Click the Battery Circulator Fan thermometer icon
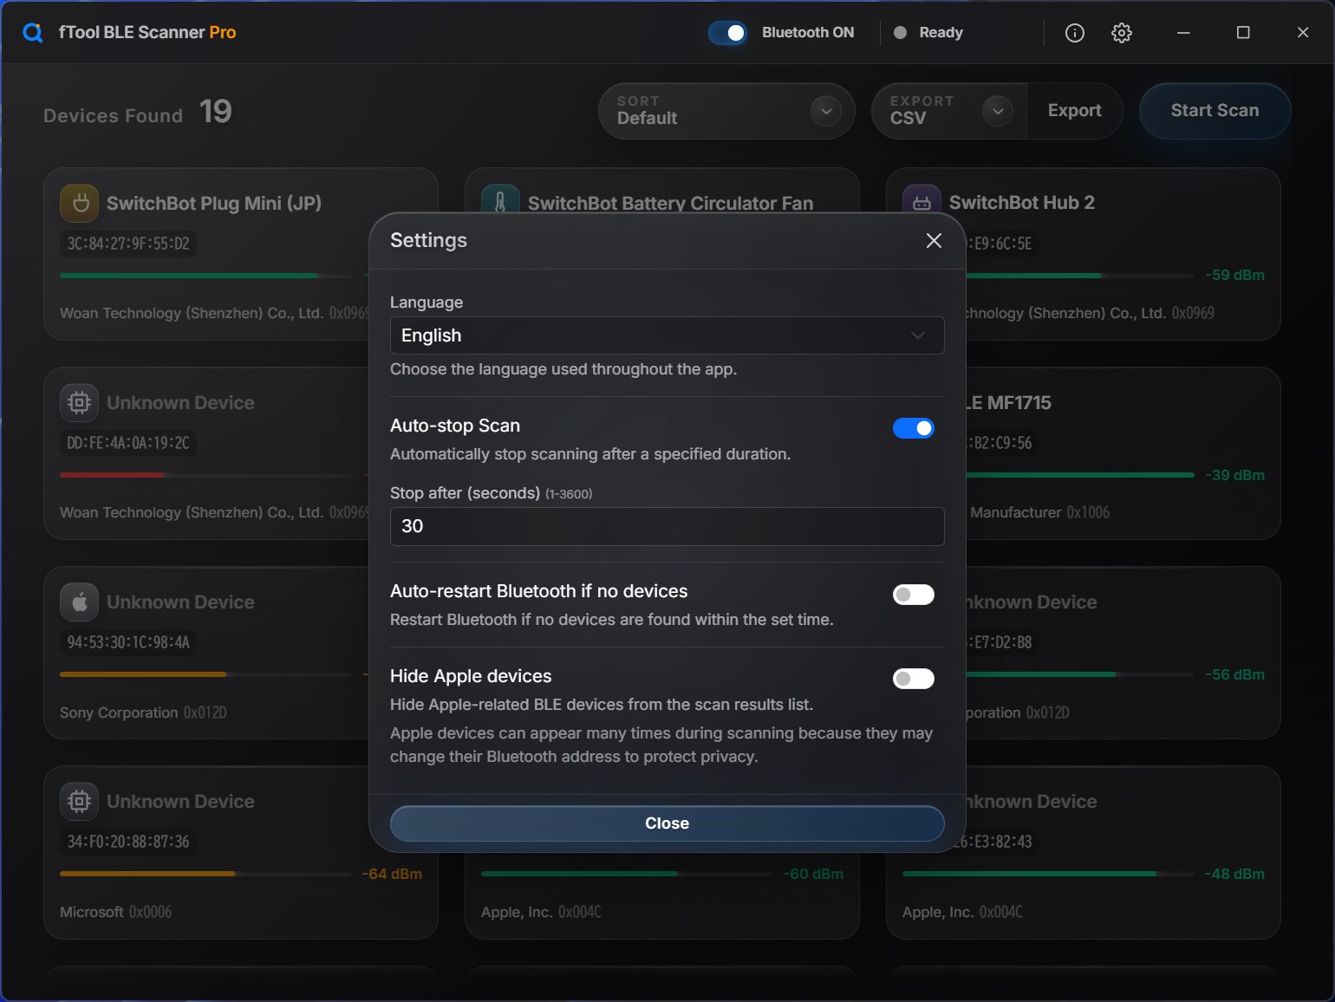Viewport: 1335px width, 1002px height. (x=500, y=198)
